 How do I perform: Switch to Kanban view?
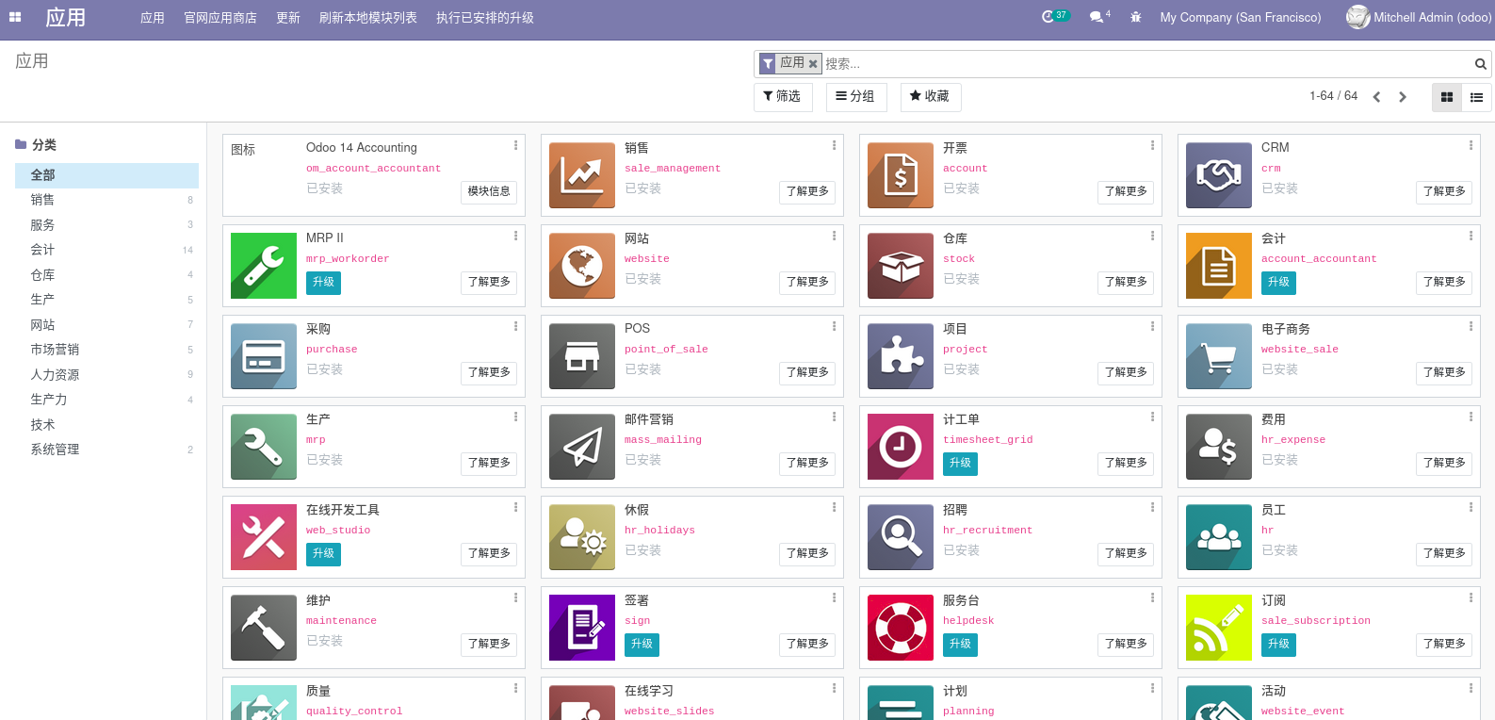pos(1446,97)
